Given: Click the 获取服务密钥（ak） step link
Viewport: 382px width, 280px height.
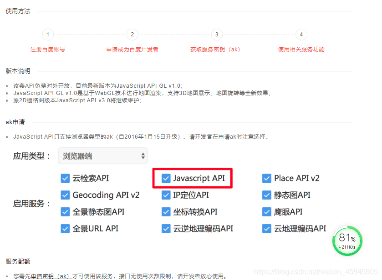Looking at the screenshot, I should pos(215,50).
